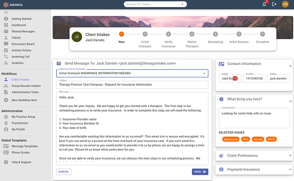Image resolution: width=294 pixels, height=181 pixels.
Task: Open Shared Messages in sidebar
Action: 23,31
